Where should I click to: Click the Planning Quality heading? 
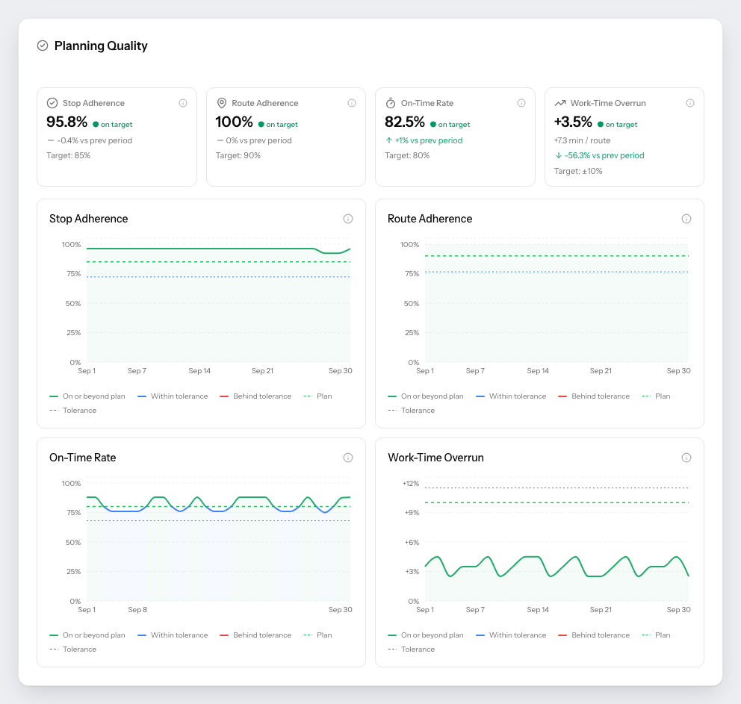(x=101, y=46)
